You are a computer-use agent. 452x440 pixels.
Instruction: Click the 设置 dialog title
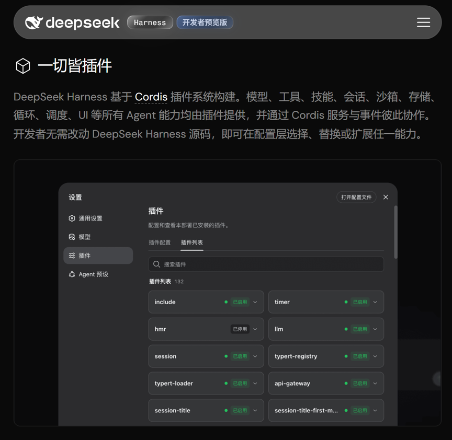point(75,197)
